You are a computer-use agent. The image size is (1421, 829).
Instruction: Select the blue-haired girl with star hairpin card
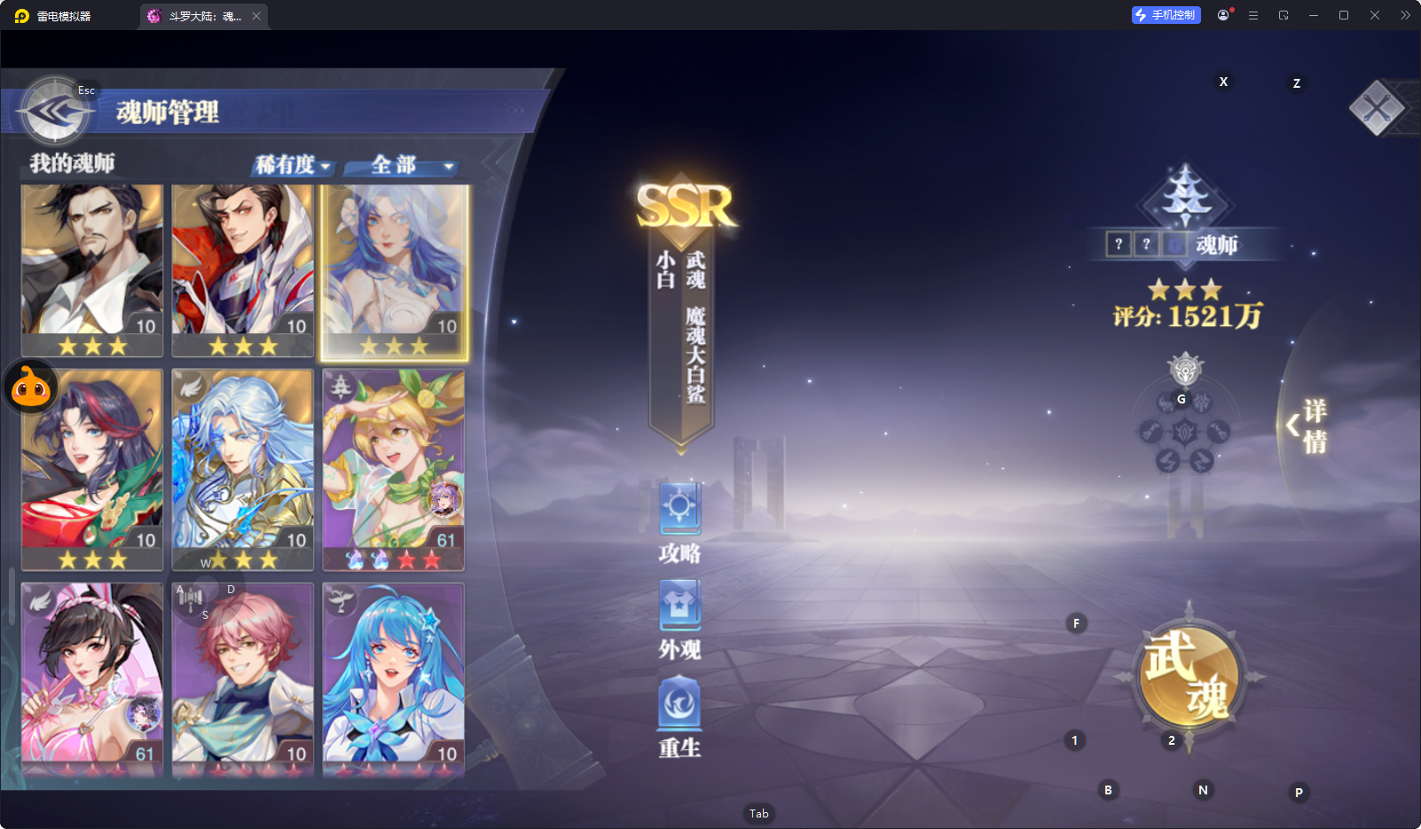[x=394, y=680]
